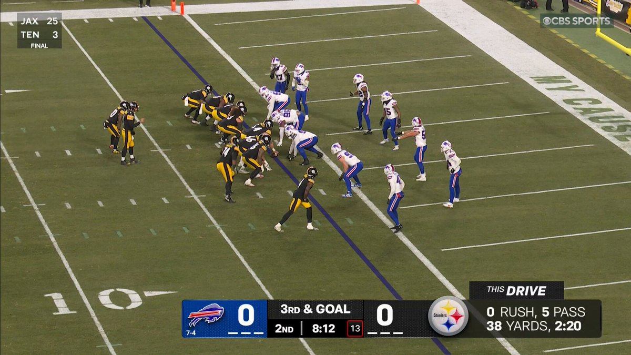Screen dimensions: 631x355
Task: Click the JAX 25 score line
Action: [39, 22]
